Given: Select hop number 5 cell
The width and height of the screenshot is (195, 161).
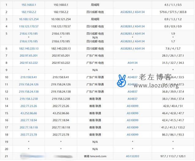Looking at the screenshot, I should 6,34.
